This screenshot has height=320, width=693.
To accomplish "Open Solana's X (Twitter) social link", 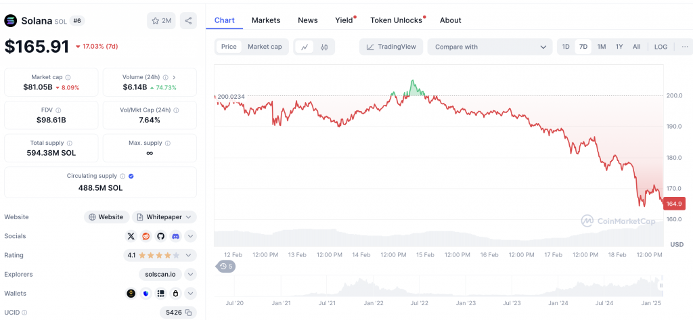I will point(131,236).
